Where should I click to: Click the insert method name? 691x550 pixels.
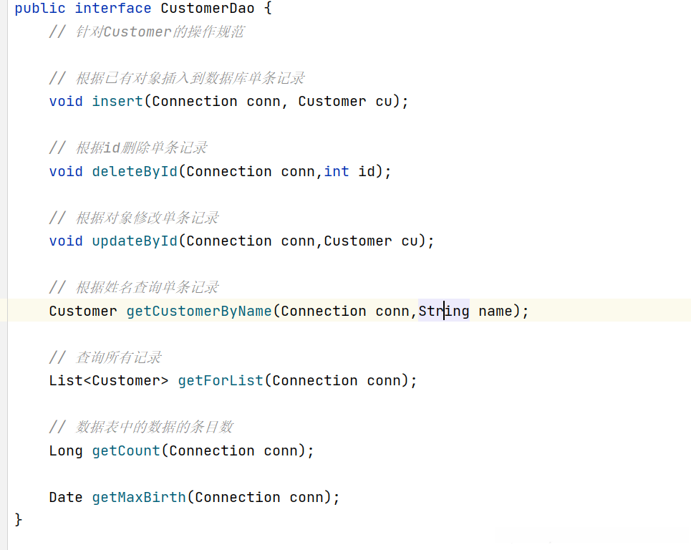click(117, 102)
